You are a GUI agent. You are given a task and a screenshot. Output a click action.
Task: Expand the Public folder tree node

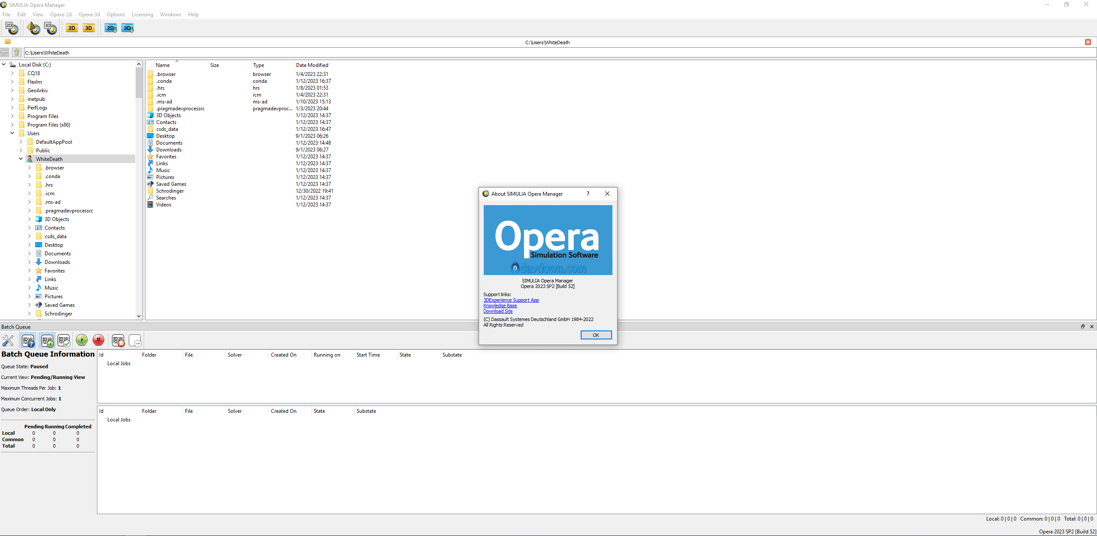coord(21,150)
